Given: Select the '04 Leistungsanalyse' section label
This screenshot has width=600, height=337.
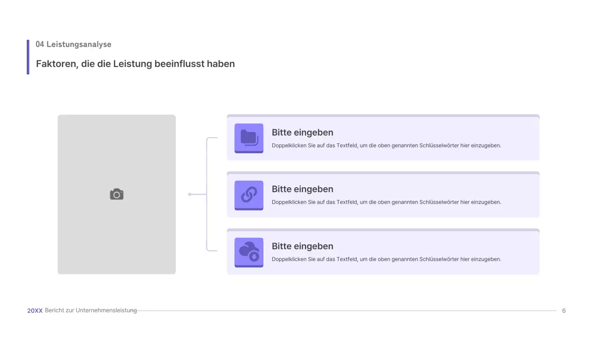Looking at the screenshot, I should pyautogui.click(x=74, y=44).
